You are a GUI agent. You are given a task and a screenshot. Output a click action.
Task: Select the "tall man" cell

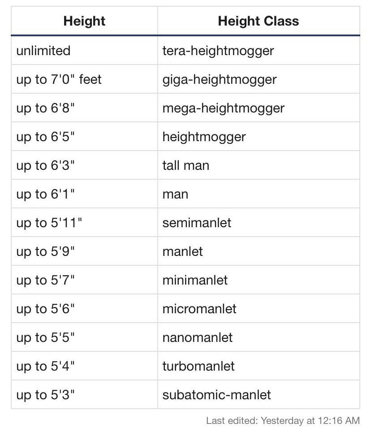[186, 165]
